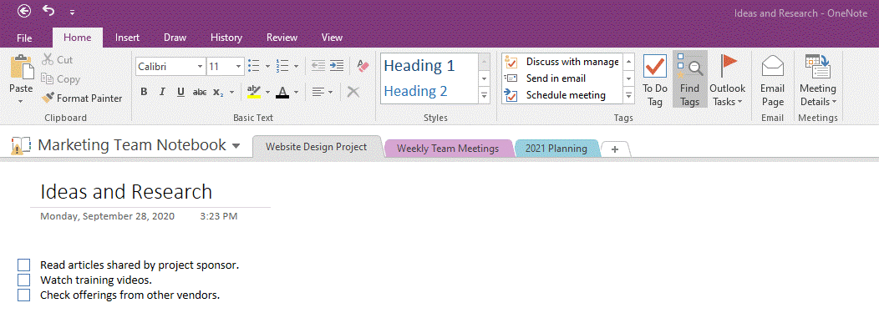Toggle underline formatting

click(180, 92)
